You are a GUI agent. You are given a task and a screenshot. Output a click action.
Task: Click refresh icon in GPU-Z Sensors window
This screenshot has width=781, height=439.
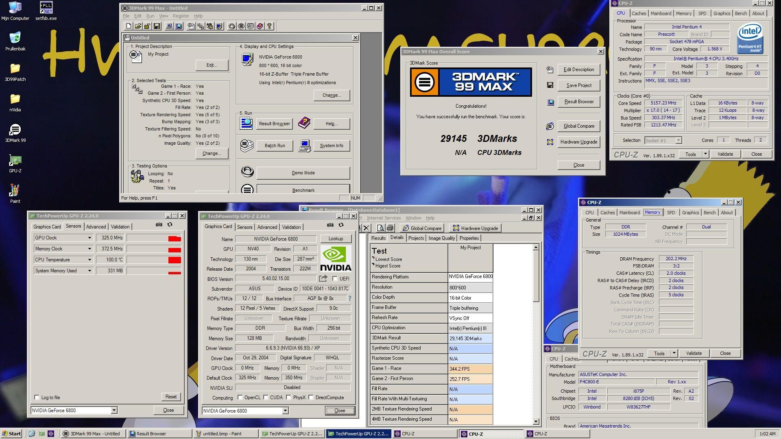(170, 224)
